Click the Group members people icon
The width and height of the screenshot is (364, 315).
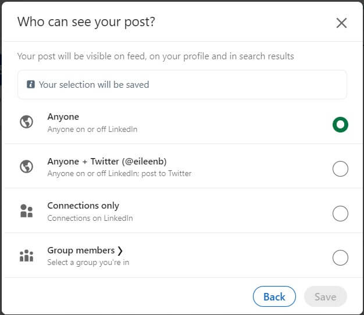click(26, 256)
